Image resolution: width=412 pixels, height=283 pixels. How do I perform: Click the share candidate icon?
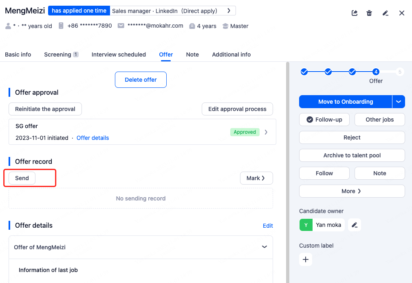pyautogui.click(x=355, y=13)
